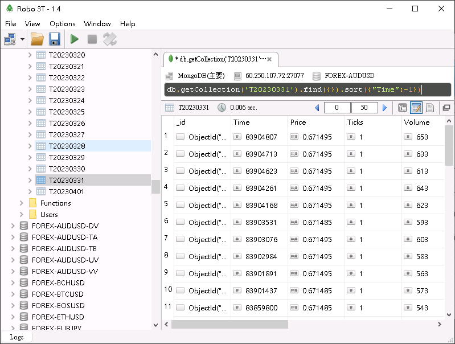This screenshot has height=344, width=455.
Task: Click the open file folder icon
Action: point(37,39)
